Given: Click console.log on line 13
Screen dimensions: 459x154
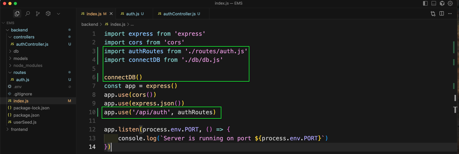Looking at the screenshot, I should 137,138.
